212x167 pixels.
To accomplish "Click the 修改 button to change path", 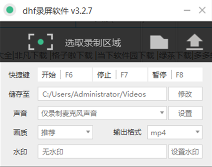I will pos(185,94).
